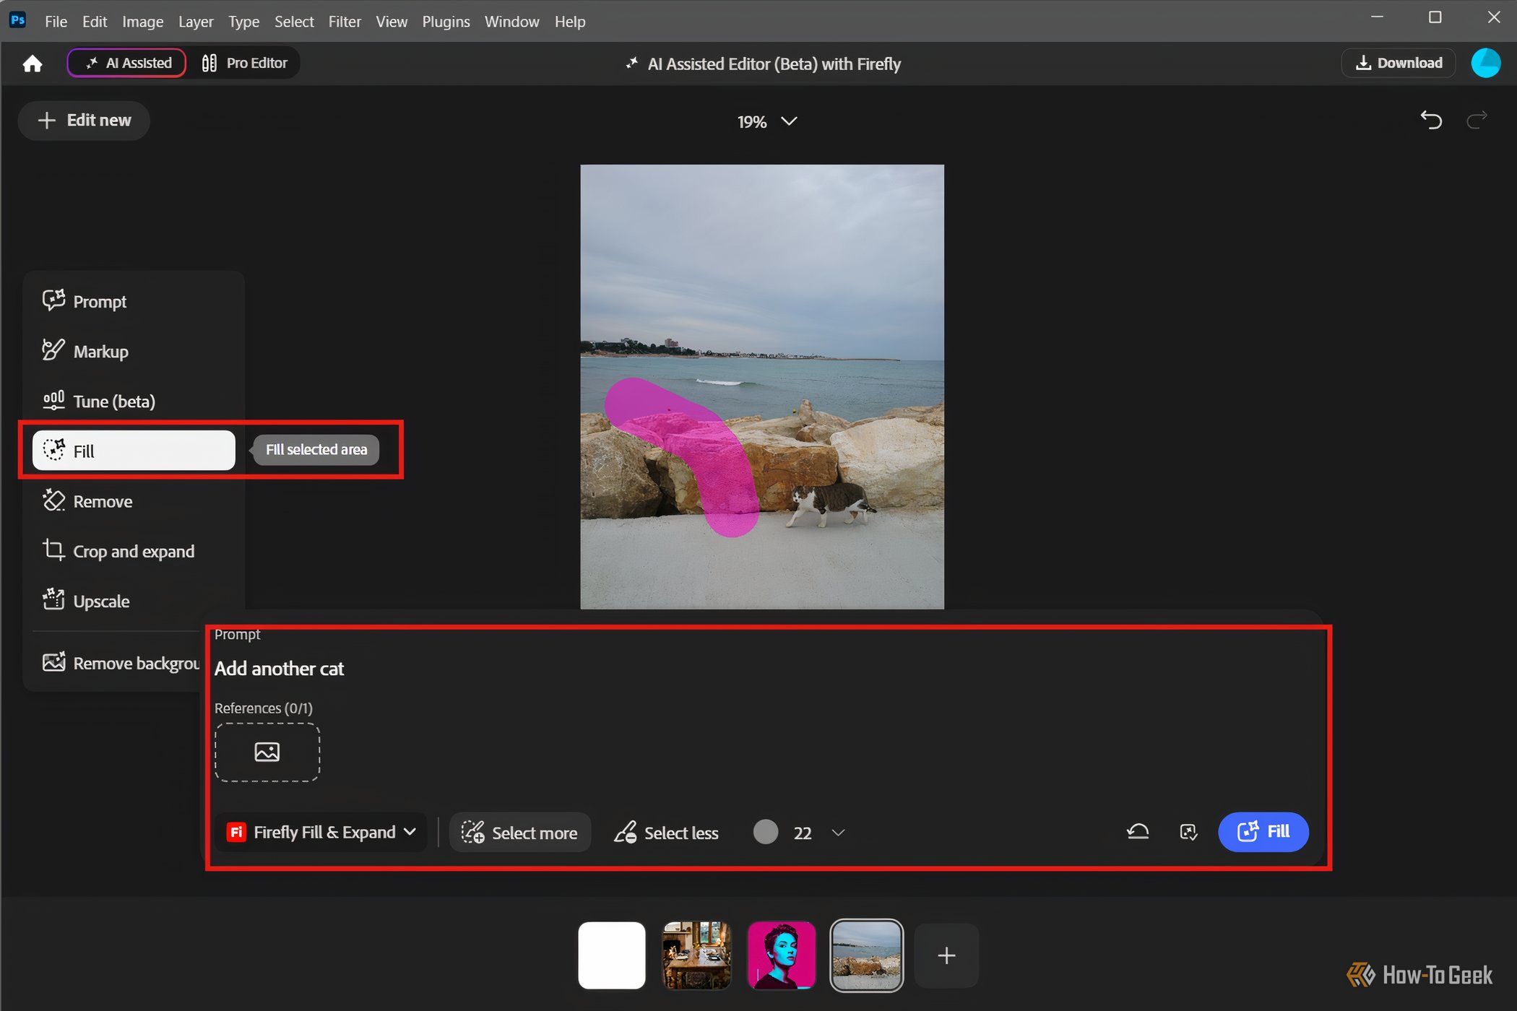Image resolution: width=1517 pixels, height=1011 pixels.
Task: Open the Type menu
Action: pyautogui.click(x=243, y=22)
